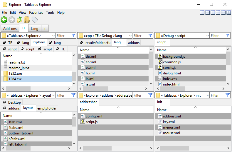Switch to the Add-ons tab
This screenshot has width=232, height=152.
click(x=10, y=28)
